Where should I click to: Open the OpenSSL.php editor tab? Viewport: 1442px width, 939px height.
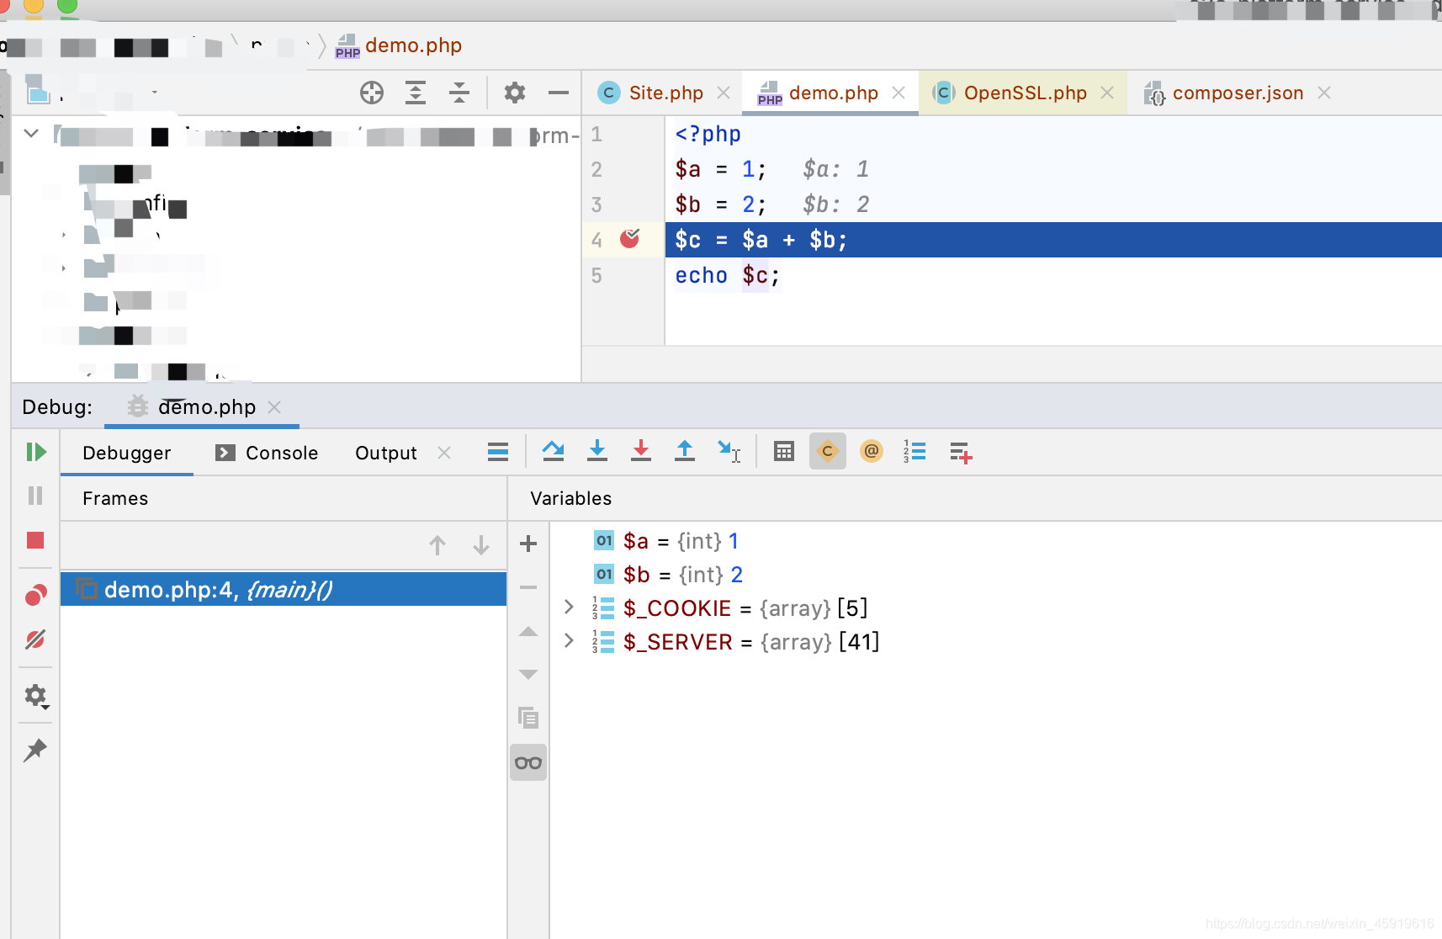pos(1026,93)
